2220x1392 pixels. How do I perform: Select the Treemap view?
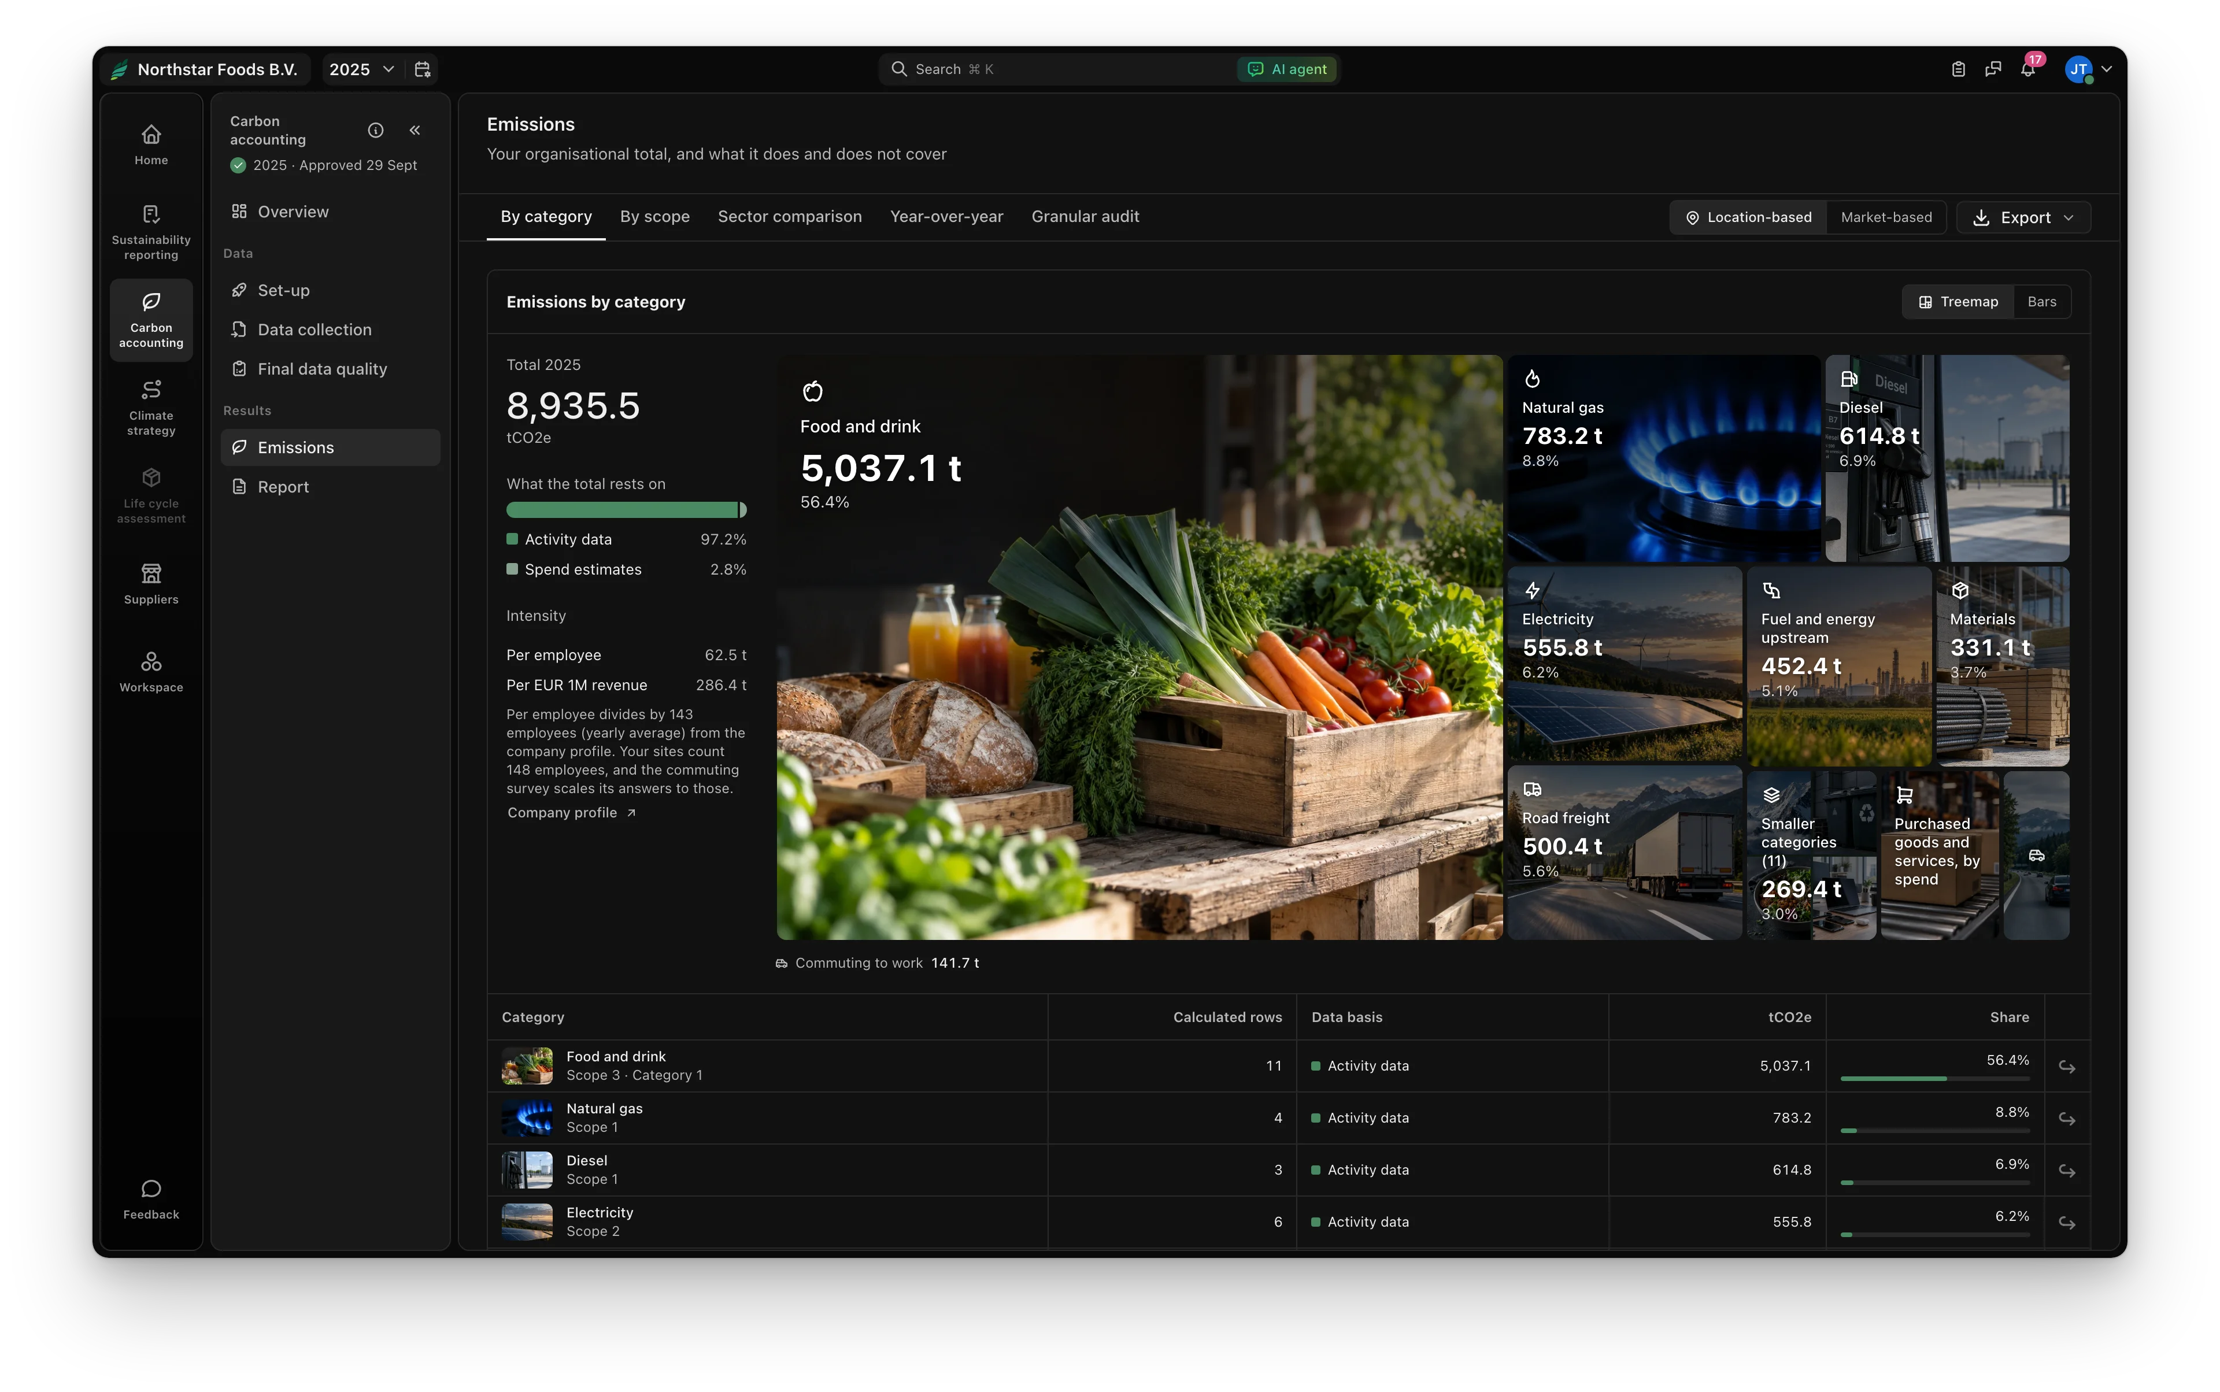pyautogui.click(x=1958, y=302)
